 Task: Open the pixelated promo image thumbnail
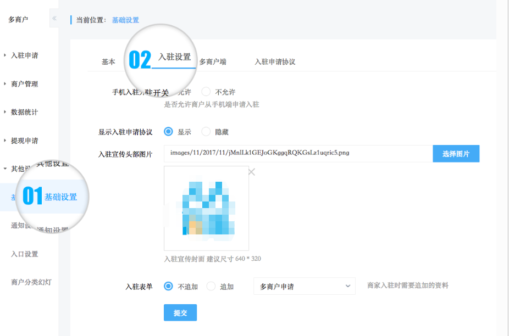[207, 208]
